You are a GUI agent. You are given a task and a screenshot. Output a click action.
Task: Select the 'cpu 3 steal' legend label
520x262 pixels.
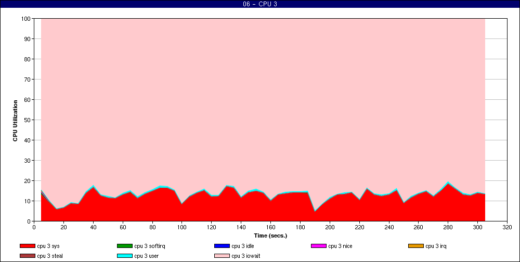[x=50, y=256]
